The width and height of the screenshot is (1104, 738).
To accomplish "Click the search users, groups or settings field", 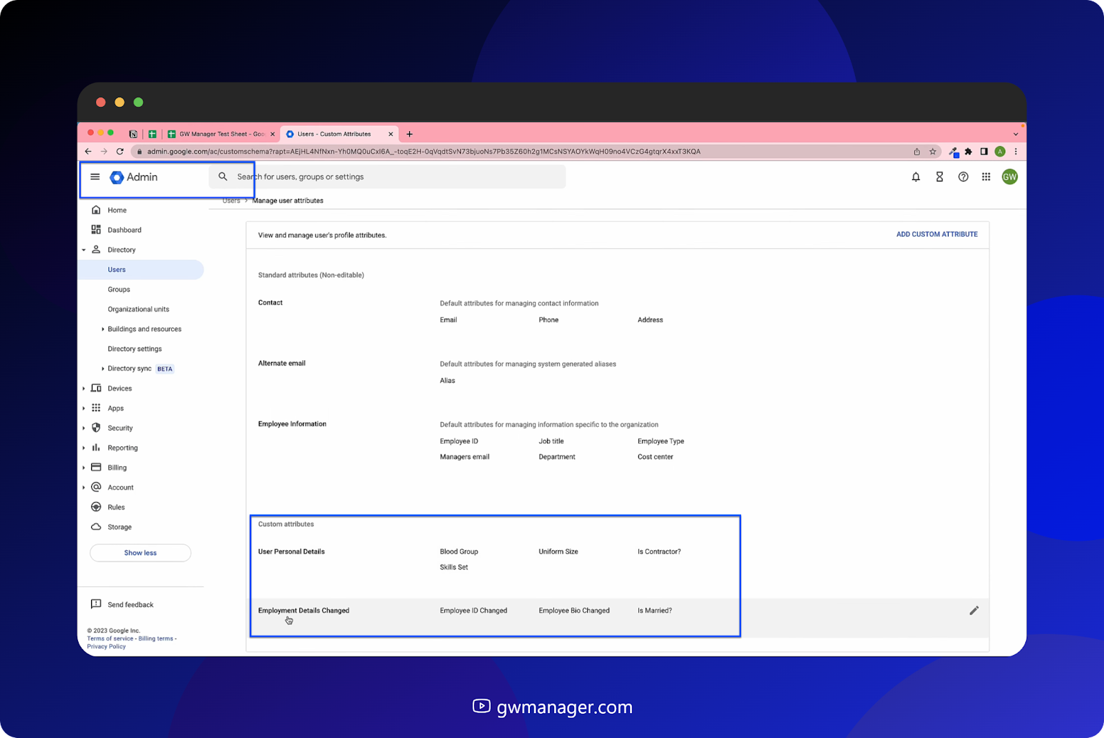I will (x=386, y=177).
